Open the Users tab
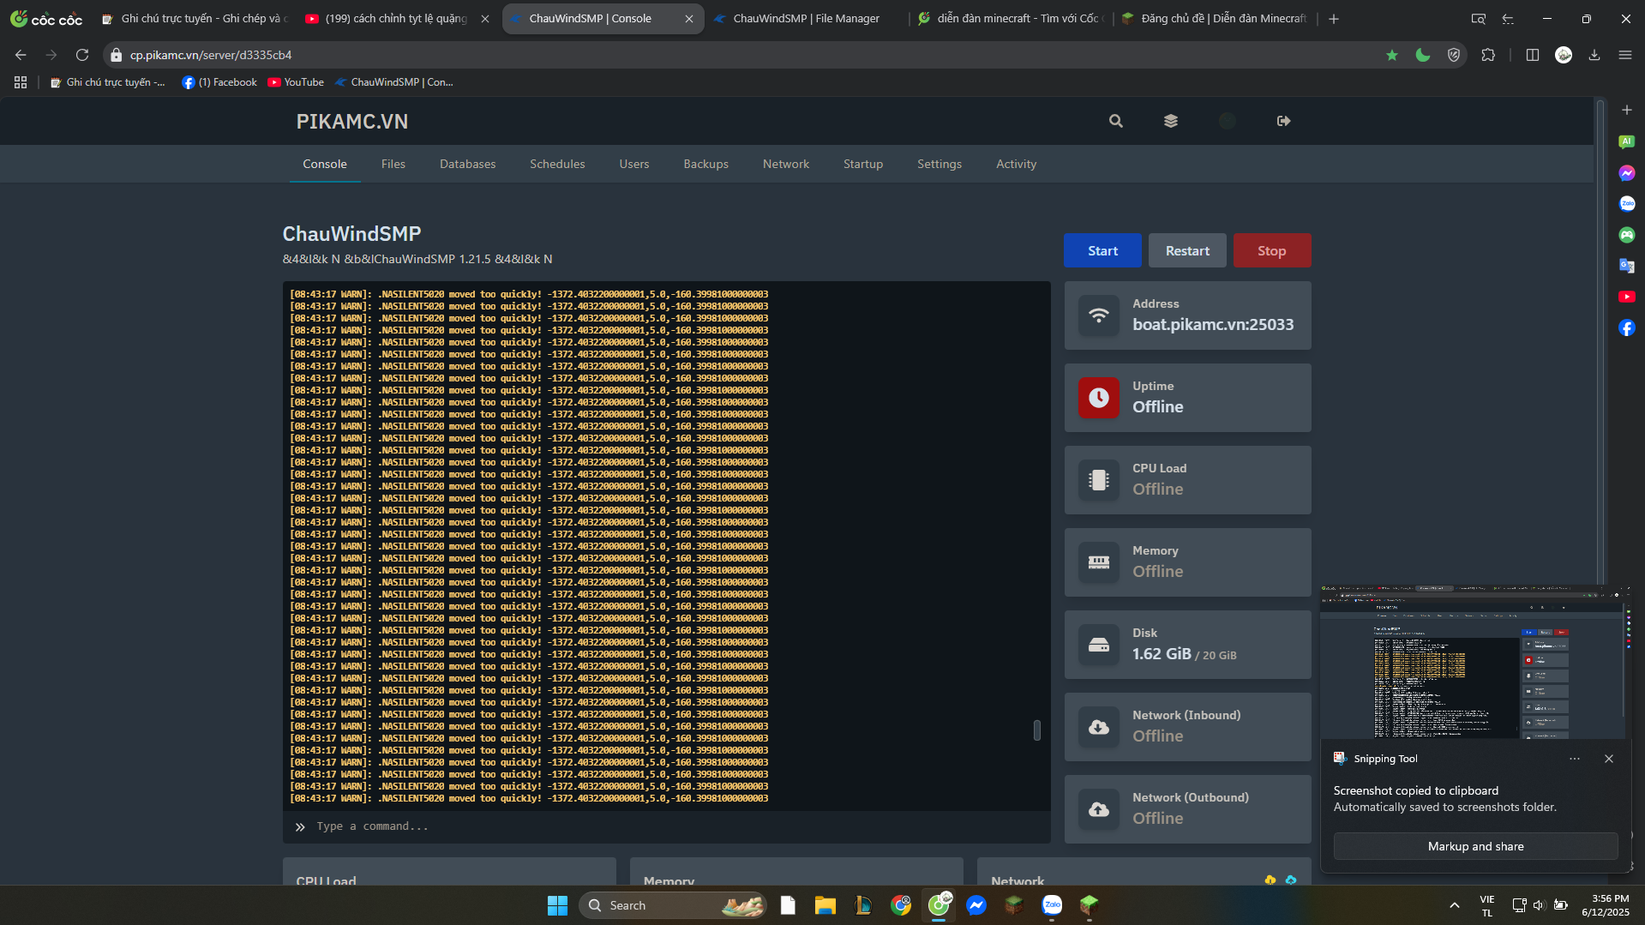The image size is (1645, 925). pyautogui.click(x=634, y=164)
